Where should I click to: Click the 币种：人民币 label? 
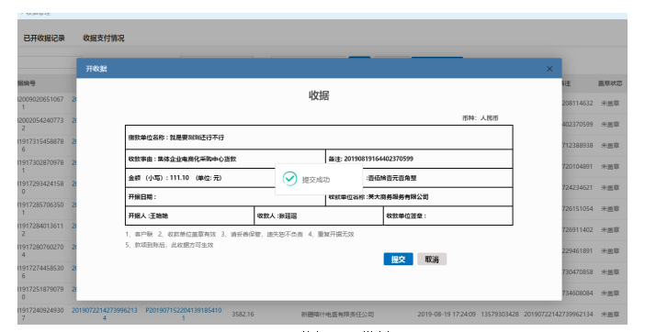[480, 118]
